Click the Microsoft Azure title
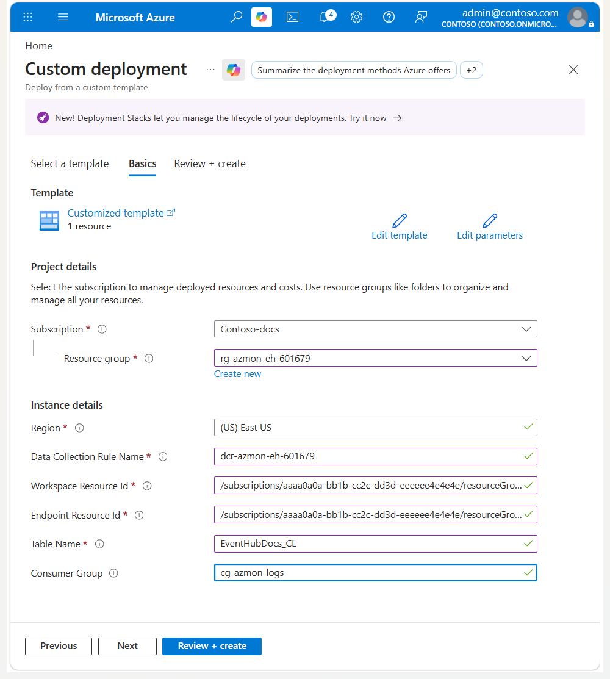 coord(135,17)
